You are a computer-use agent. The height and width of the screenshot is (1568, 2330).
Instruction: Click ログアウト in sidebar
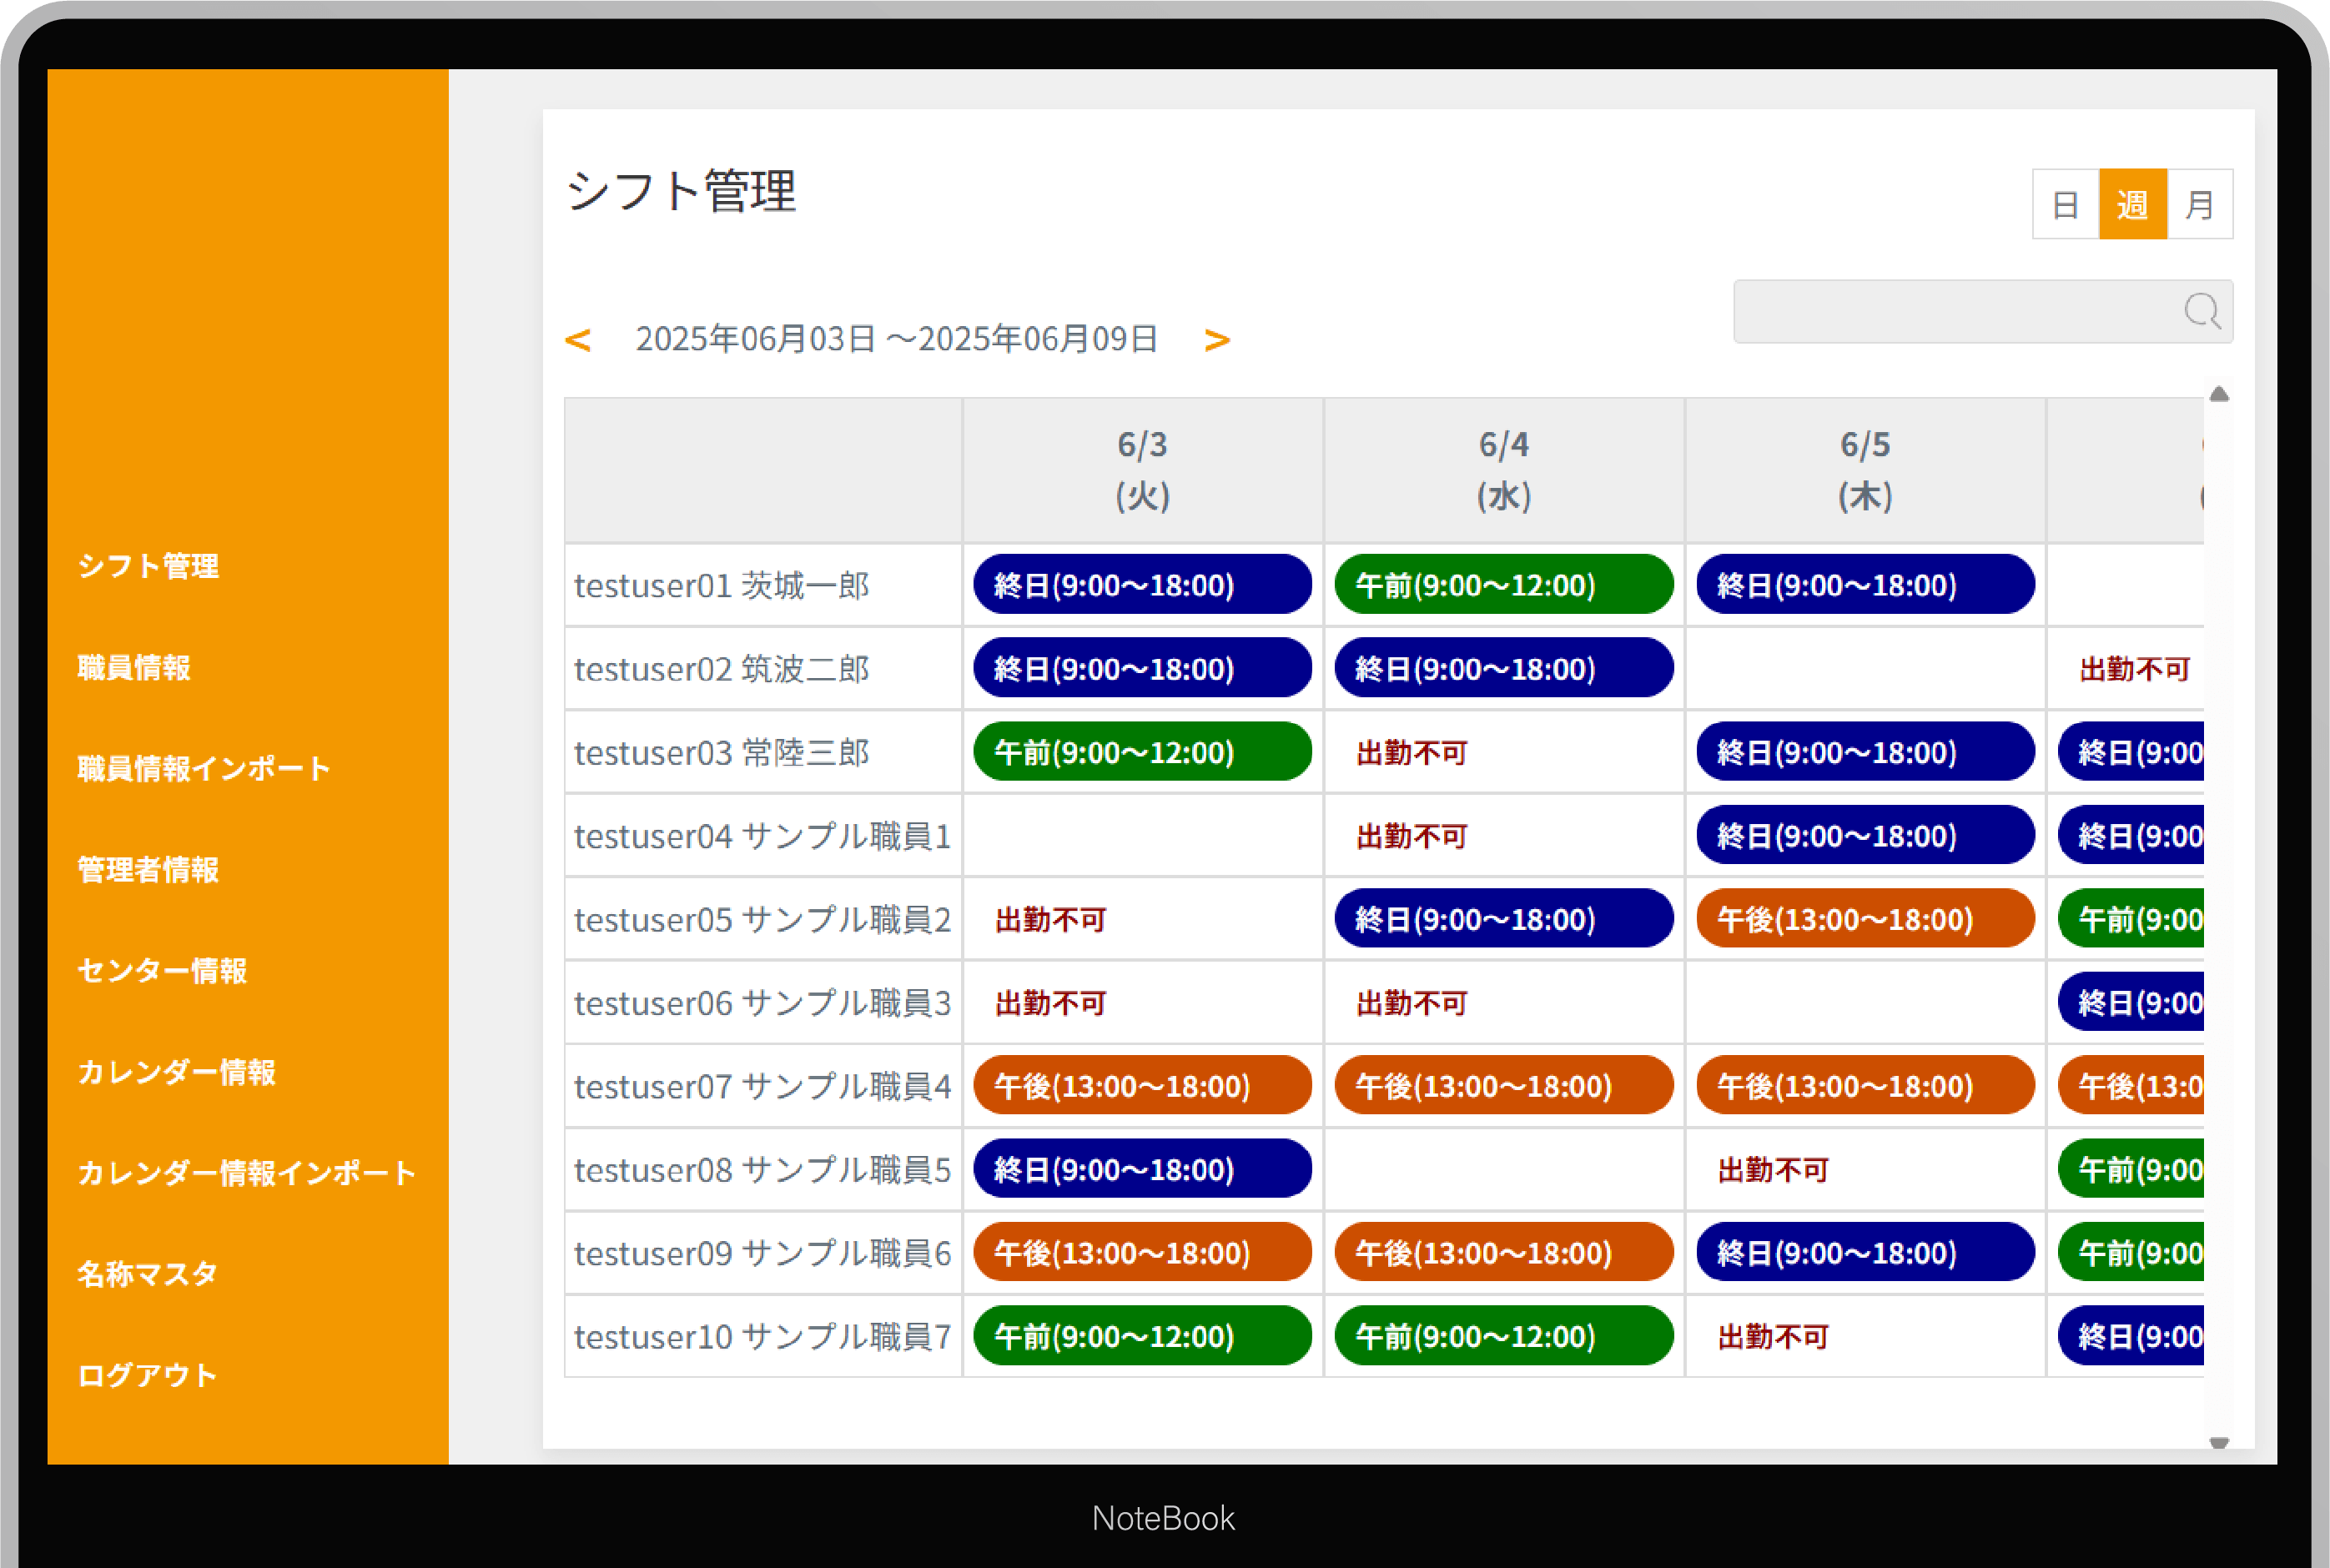[x=147, y=1375]
